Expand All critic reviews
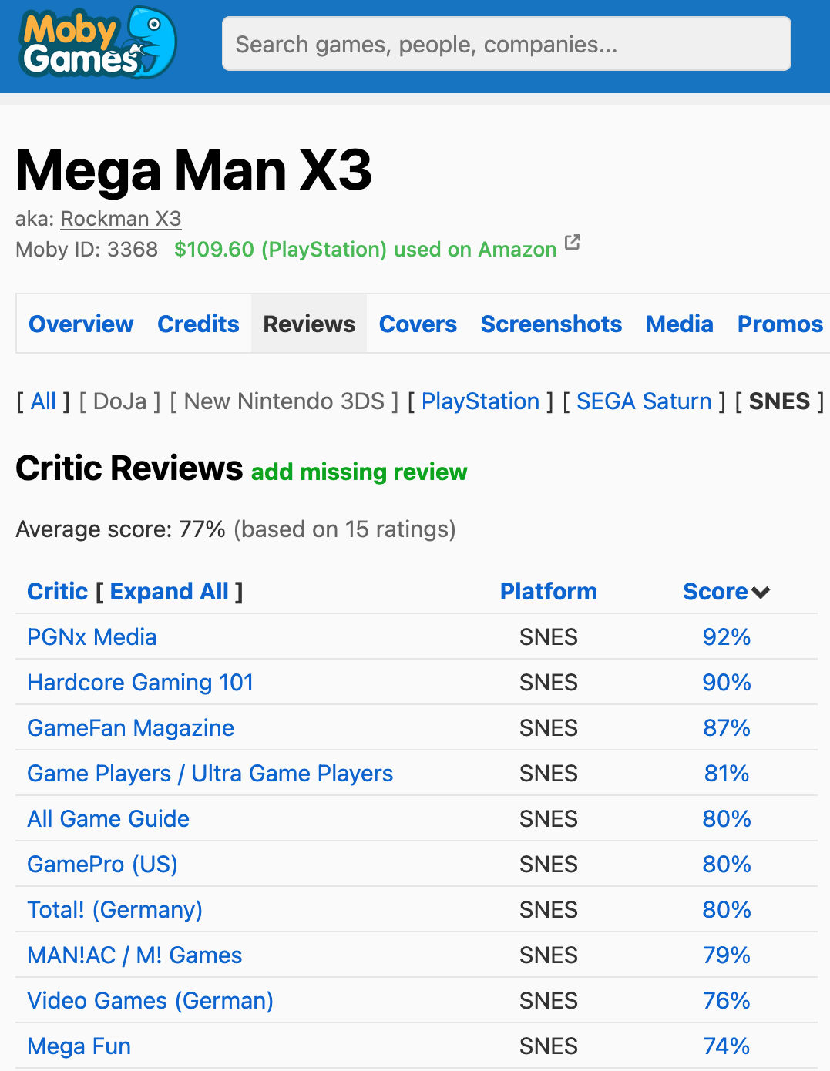 click(169, 592)
